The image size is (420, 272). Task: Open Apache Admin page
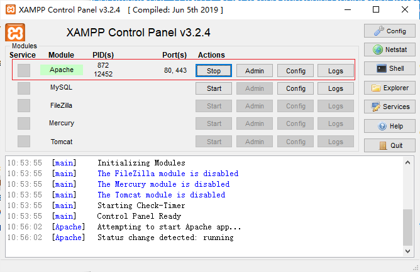[255, 71]
